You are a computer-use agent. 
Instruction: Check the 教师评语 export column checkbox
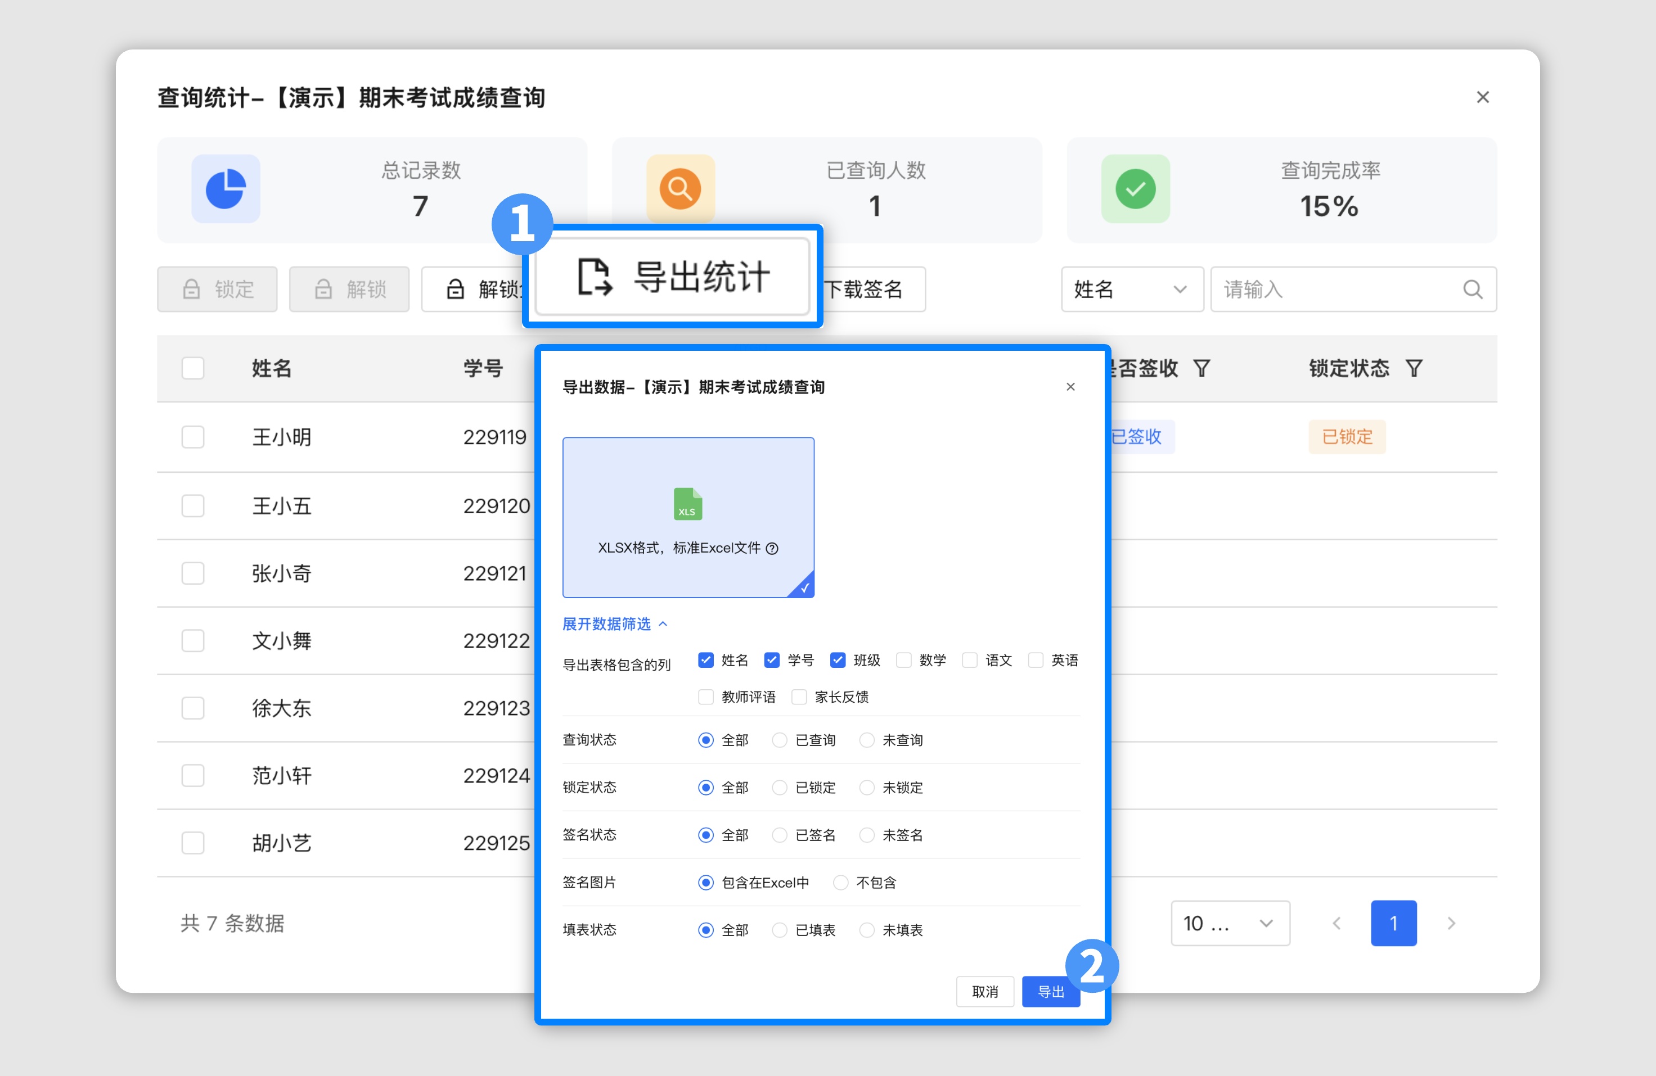pos(705,696)
